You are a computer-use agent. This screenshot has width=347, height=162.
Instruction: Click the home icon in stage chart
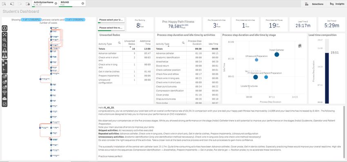pyautogui.click(x=300, y=46)
